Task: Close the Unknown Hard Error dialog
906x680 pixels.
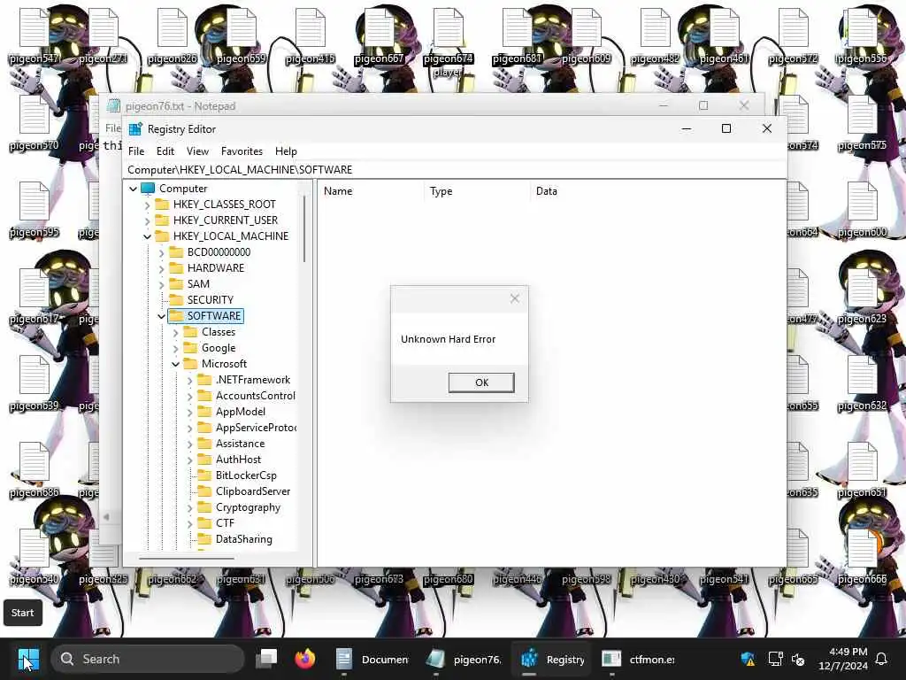Action: pos(515,298)
